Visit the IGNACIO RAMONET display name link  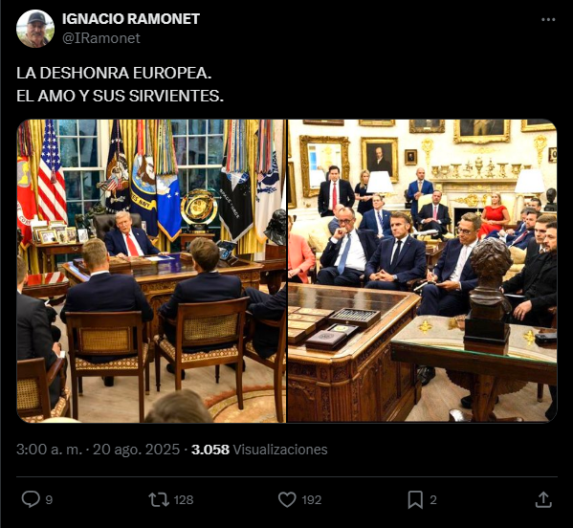click(x=131, y=19)
